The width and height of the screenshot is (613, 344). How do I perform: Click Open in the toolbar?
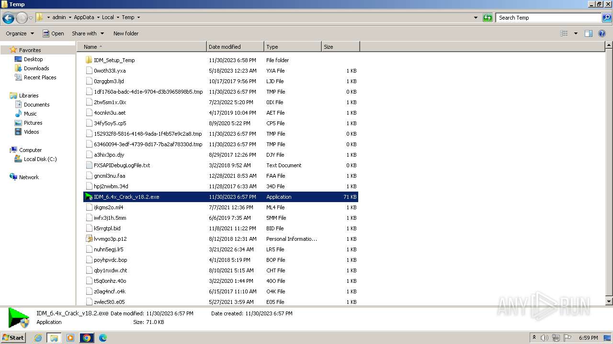[53, 33]
